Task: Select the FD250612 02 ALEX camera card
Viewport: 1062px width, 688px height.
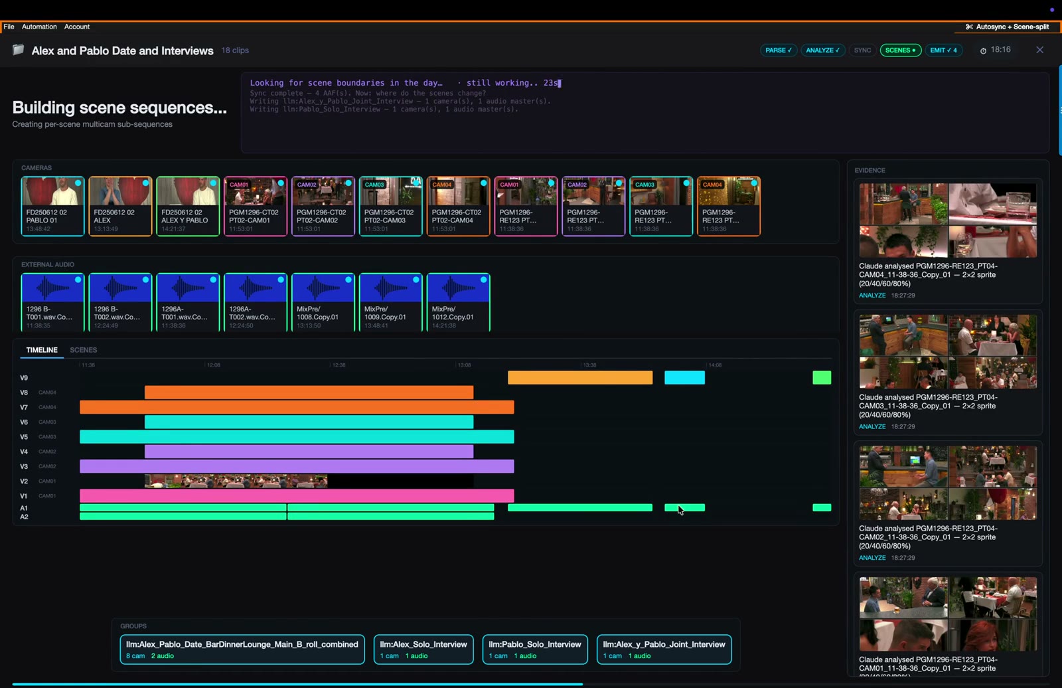Action: [x=120, y=206]
